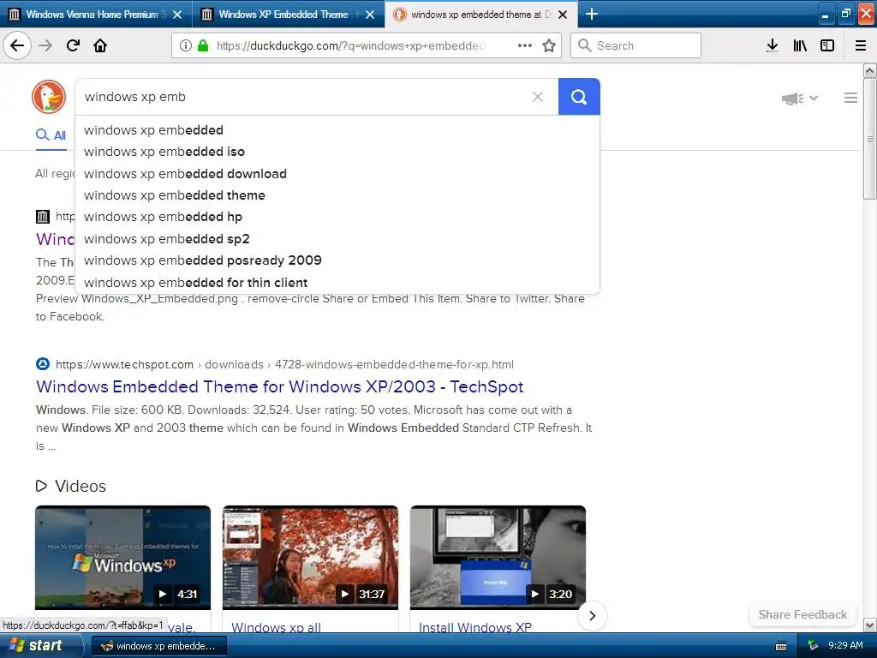Open the Library bookshelf icon
877x658 pixels.
coord(800,45)
